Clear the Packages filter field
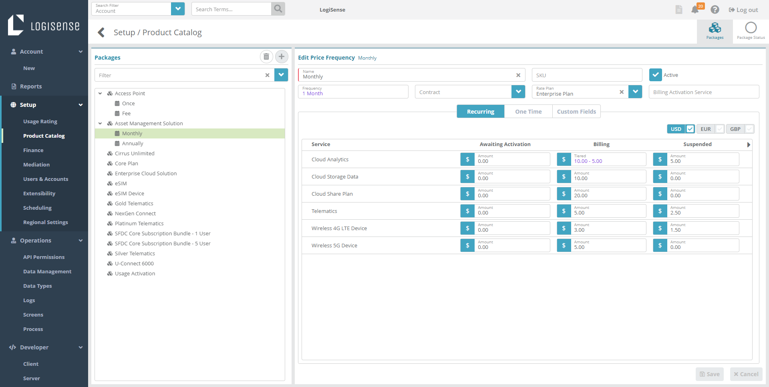Viewport: 769px width, 387px height. [267, 75]
